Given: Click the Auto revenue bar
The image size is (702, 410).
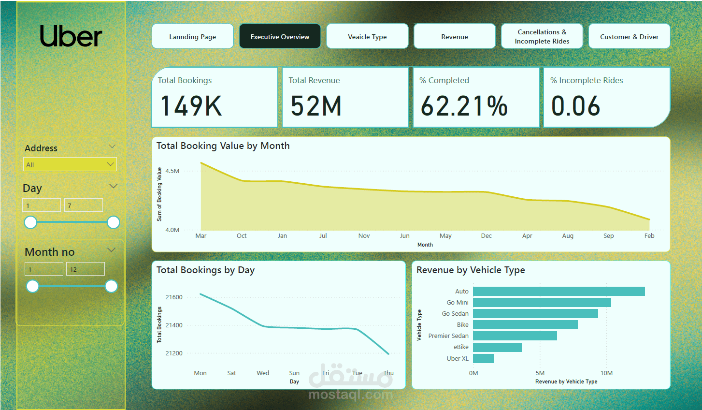Looking at the screenshot, I should 559,291.
